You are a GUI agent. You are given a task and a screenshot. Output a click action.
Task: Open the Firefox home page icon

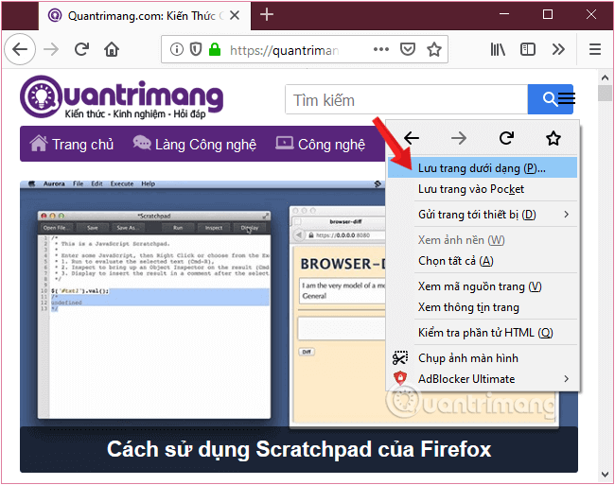pyautogui.click(x=112, y=50)
